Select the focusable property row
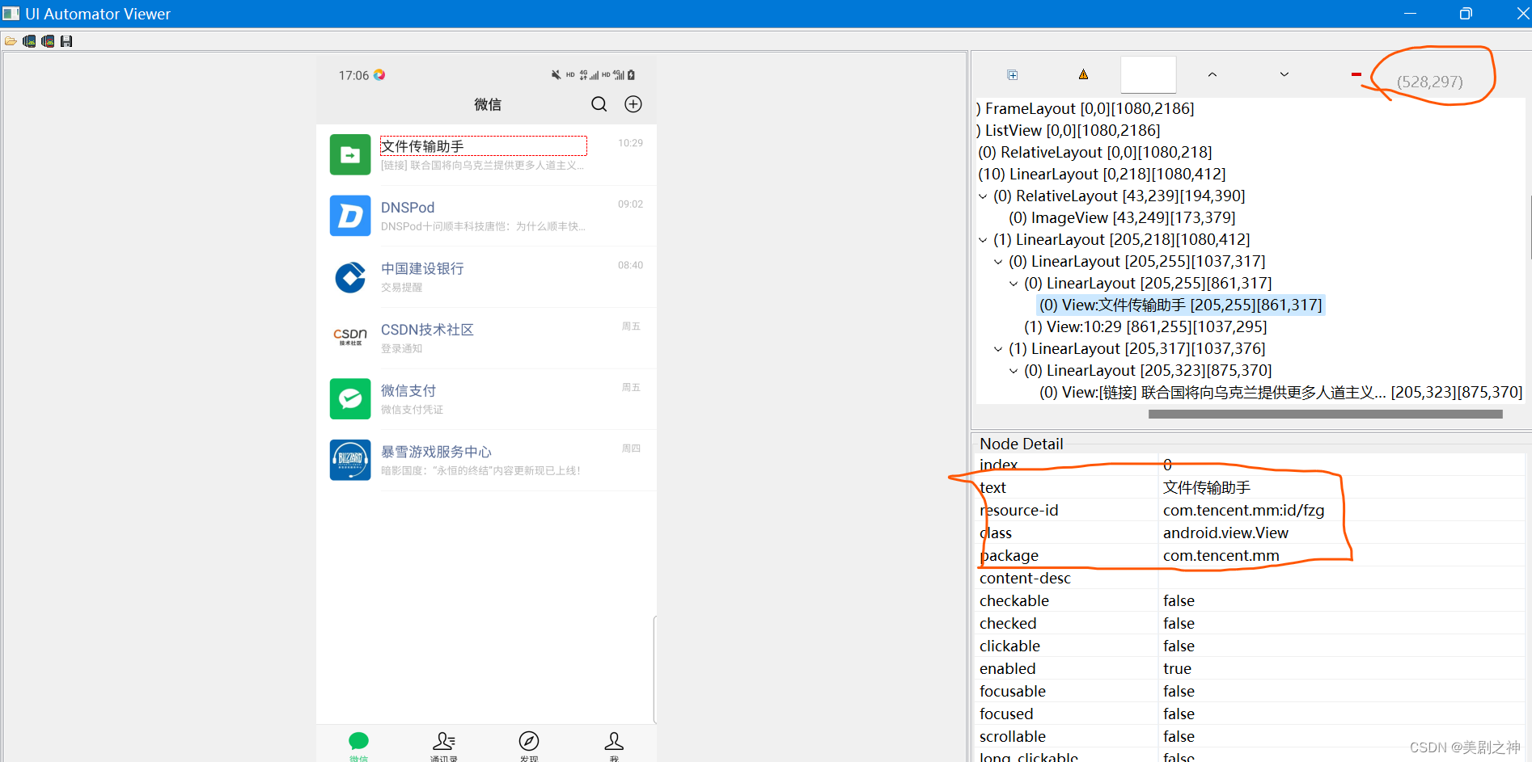 tap(1251, 692)
